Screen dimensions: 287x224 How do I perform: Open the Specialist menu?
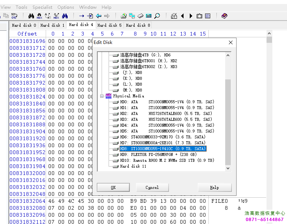pyautogui.click(x=42, y=7)
